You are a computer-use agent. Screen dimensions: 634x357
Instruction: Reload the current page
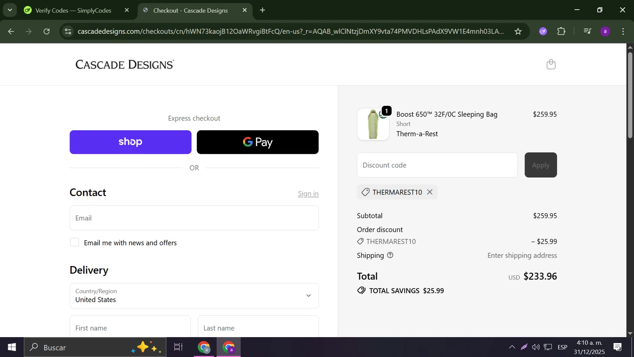pos(47,31)
